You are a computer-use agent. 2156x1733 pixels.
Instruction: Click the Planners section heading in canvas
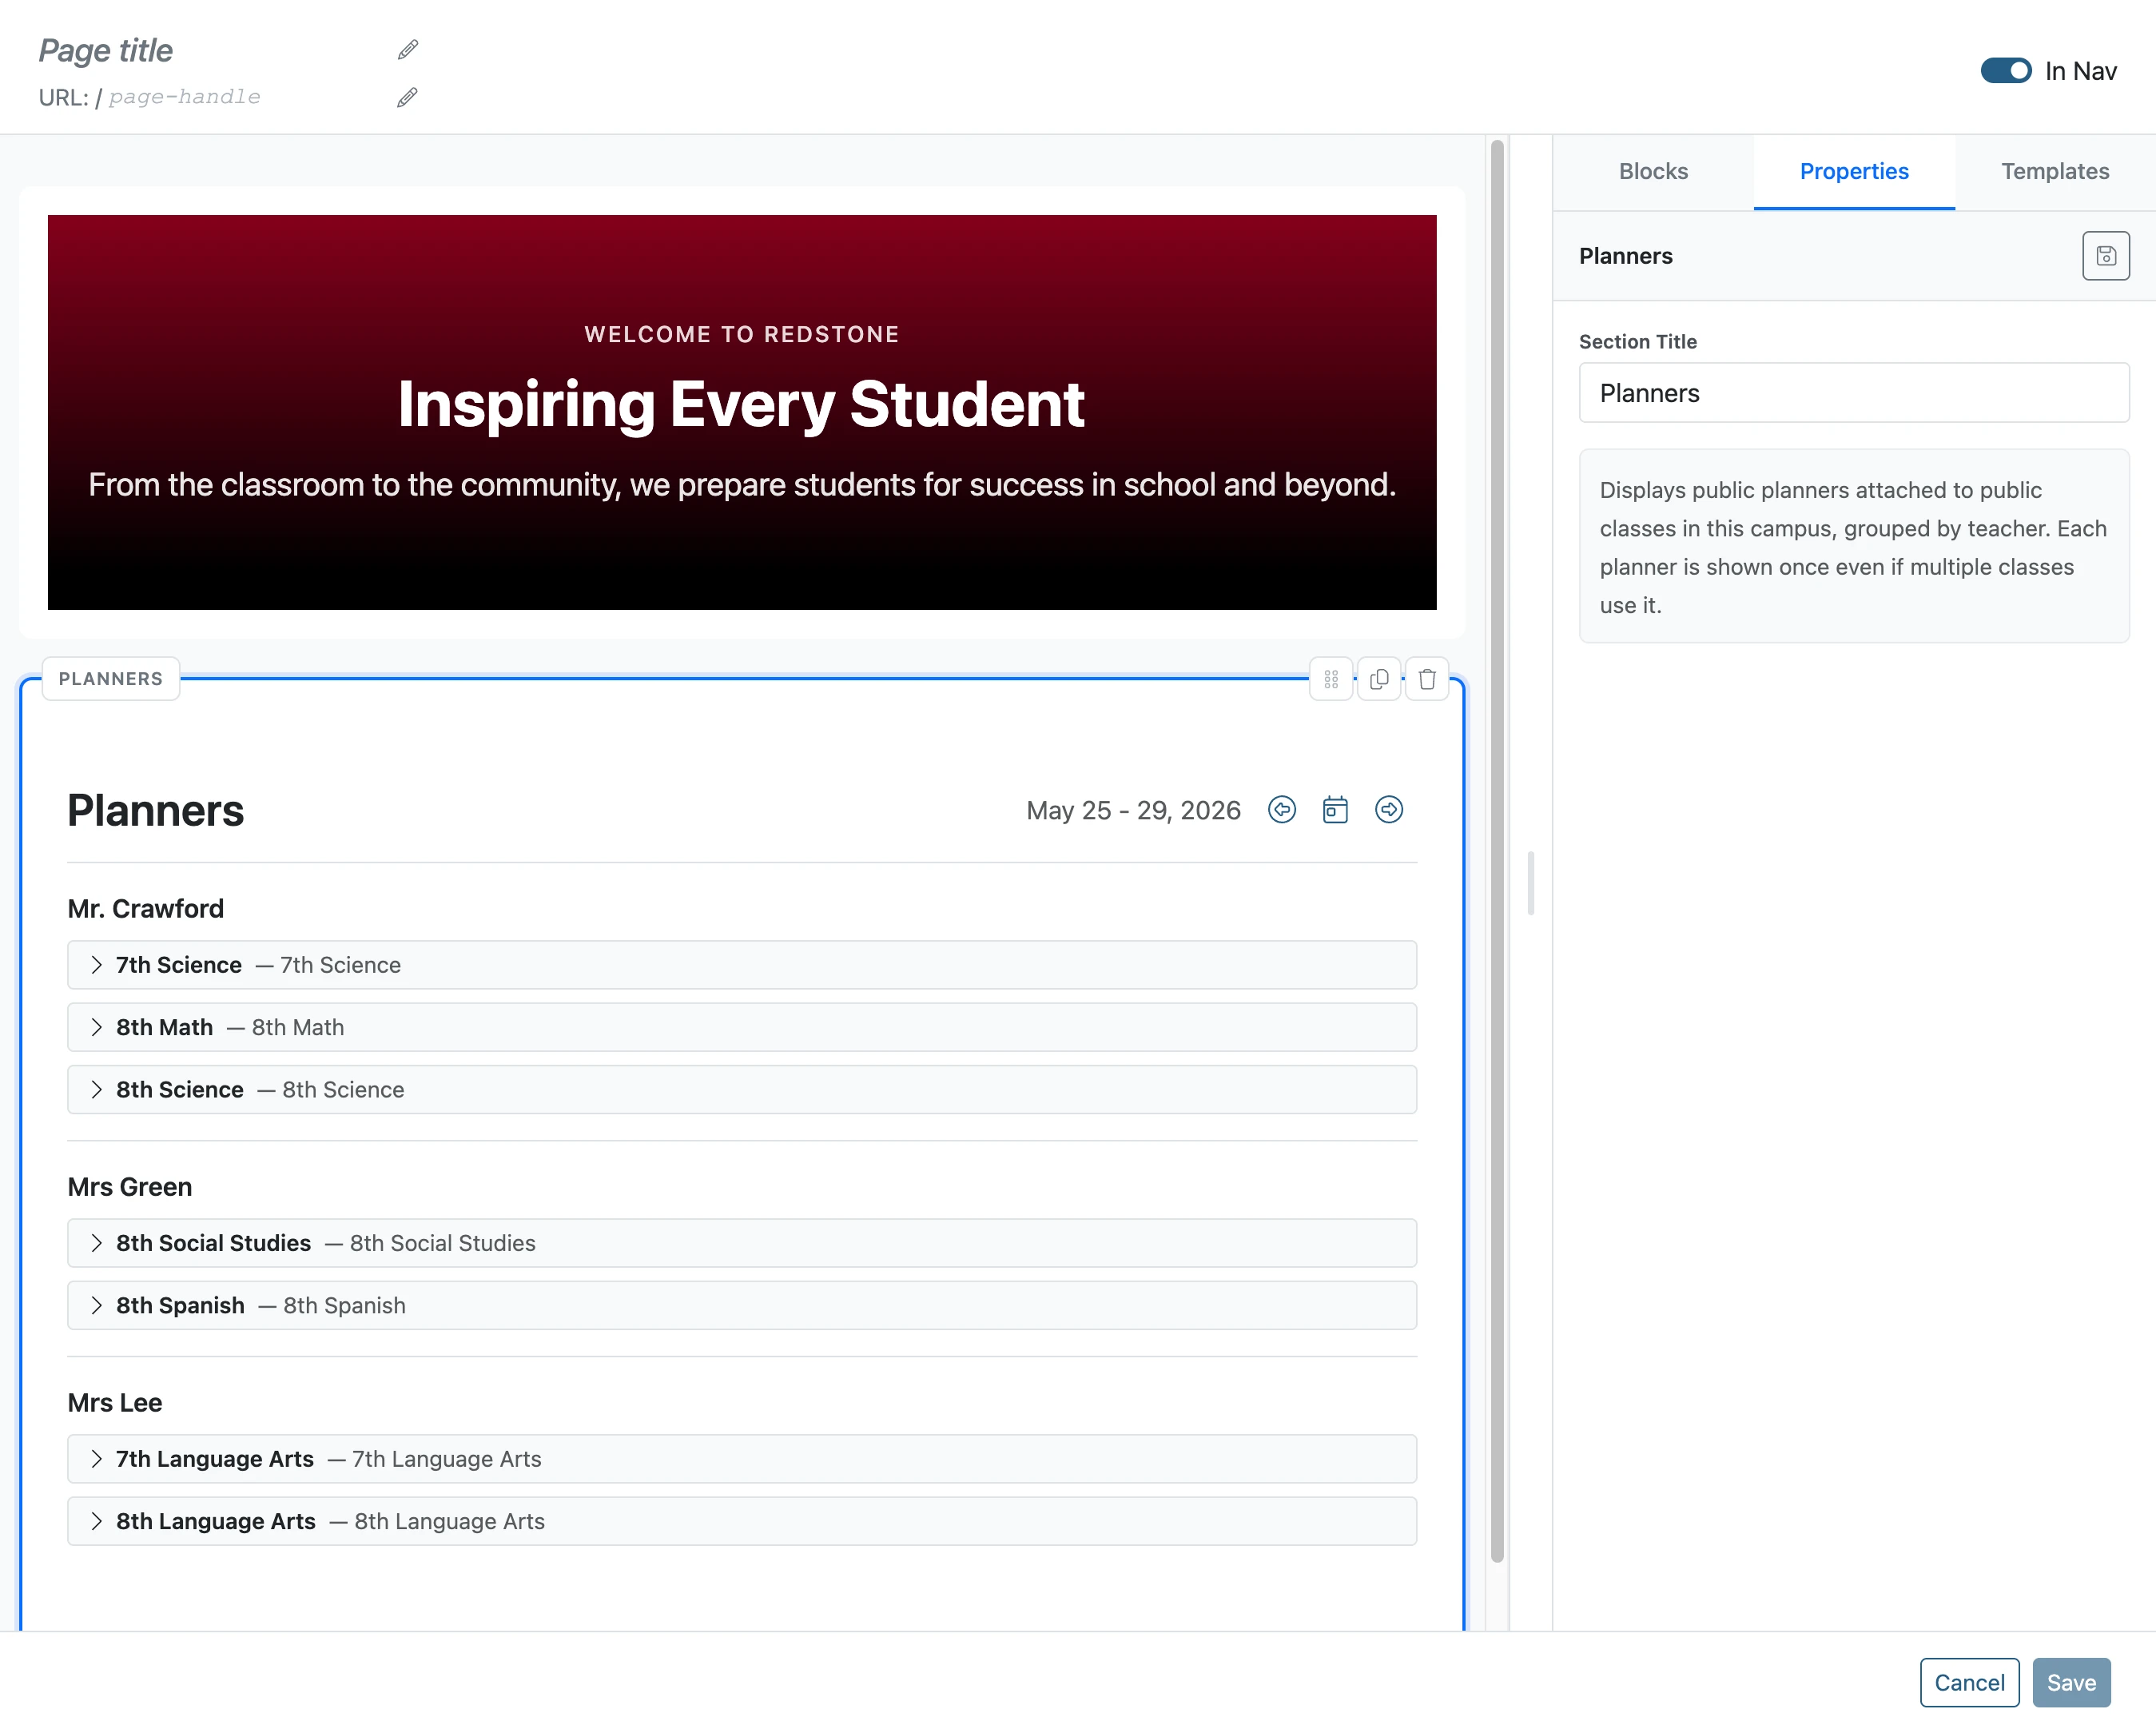point(156,811)
